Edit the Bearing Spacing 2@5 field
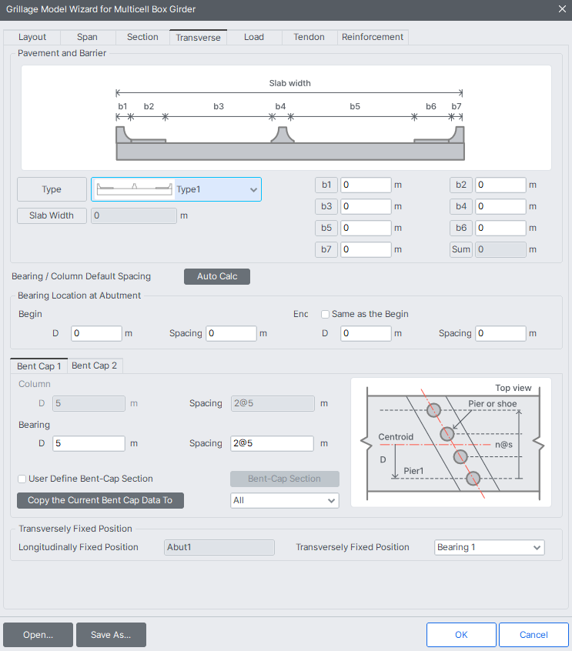 pos(272,443)
